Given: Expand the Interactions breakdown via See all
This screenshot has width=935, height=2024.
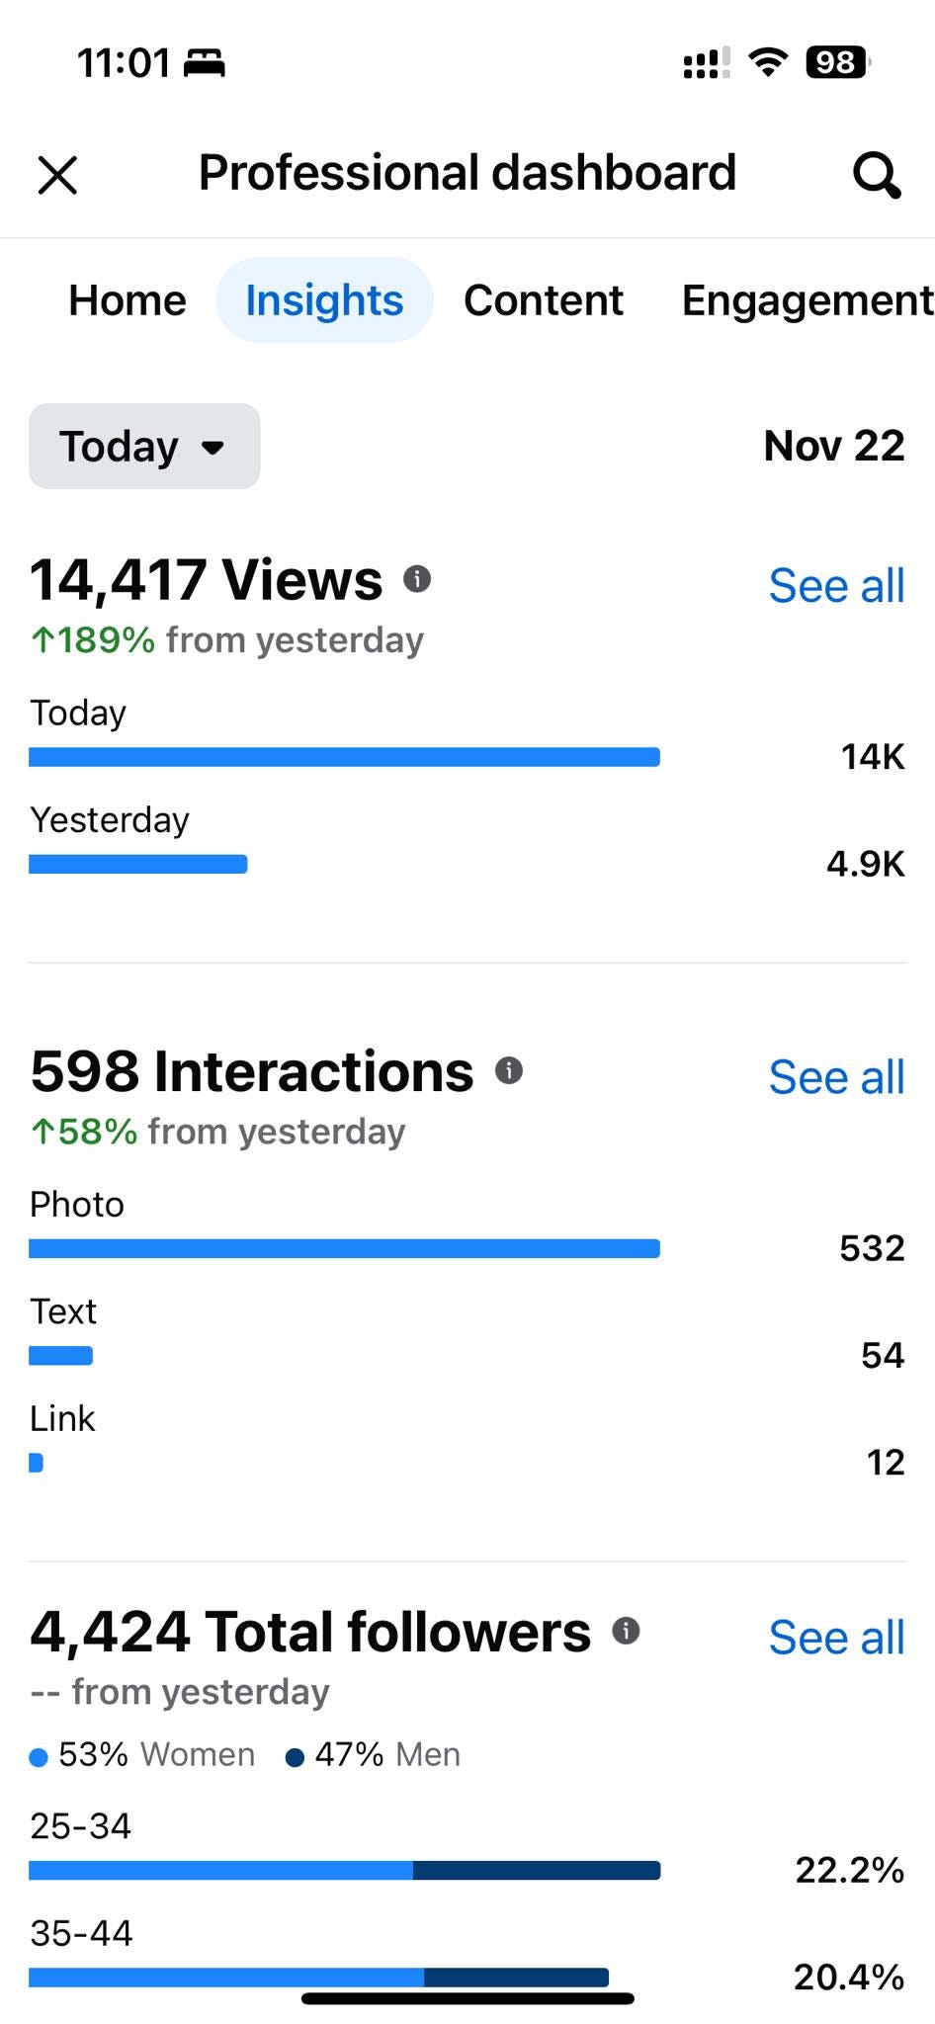Looking at the screenshot, I should pyautogui.click(x=836, y=1077).
